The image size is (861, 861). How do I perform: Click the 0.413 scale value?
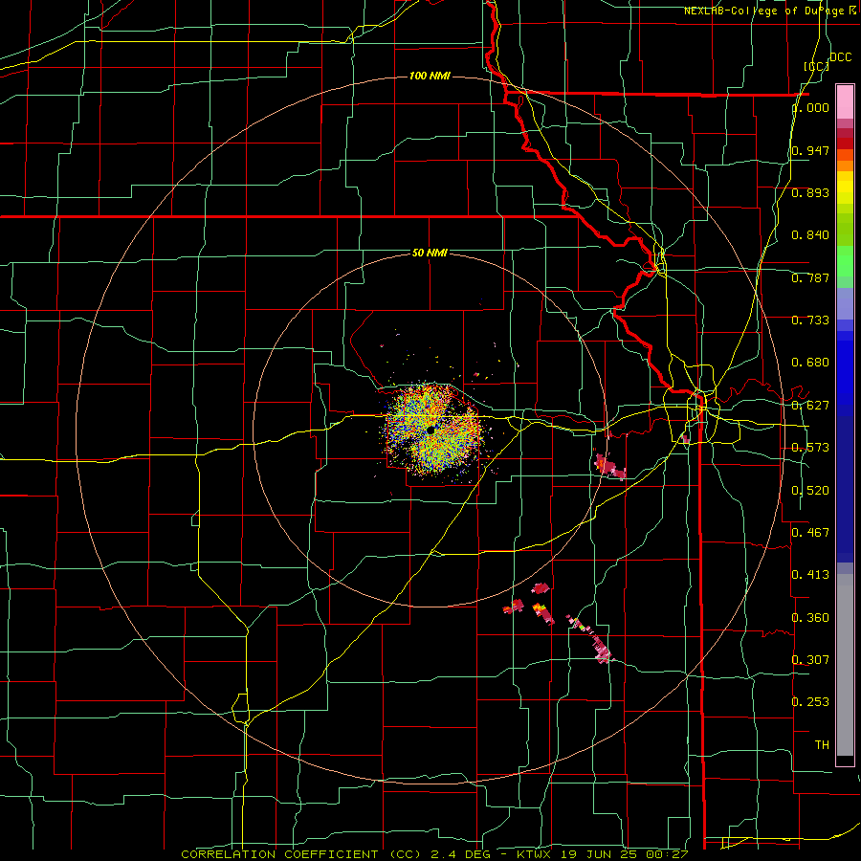(x=810, y=575)
